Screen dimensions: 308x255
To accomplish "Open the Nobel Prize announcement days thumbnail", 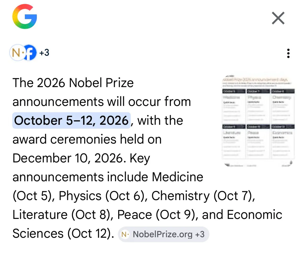I will (x=258, y=121).
